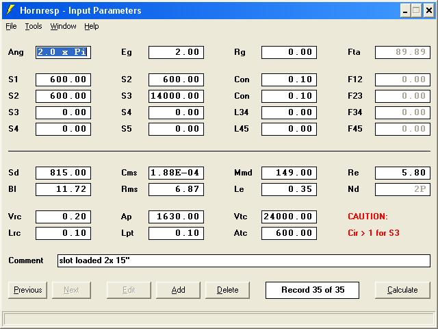Edit the first-column S4 field next to S5
438x329 pixels.
tap(63, 130)
